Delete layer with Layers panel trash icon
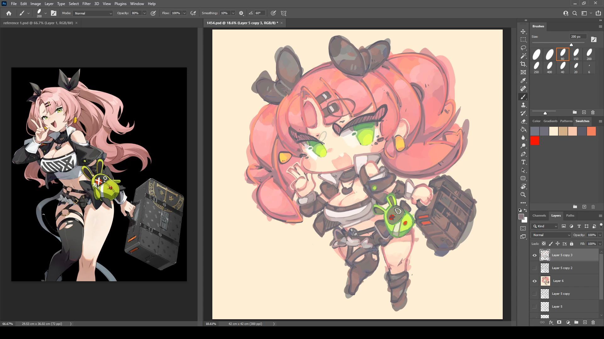 (593, 322)
